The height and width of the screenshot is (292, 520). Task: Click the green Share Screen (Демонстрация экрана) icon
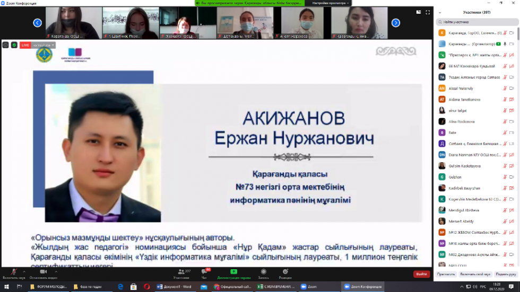234,272
